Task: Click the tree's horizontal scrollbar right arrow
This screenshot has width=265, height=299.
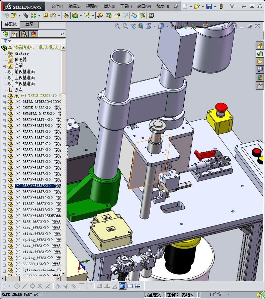Action: pos(59,279)
